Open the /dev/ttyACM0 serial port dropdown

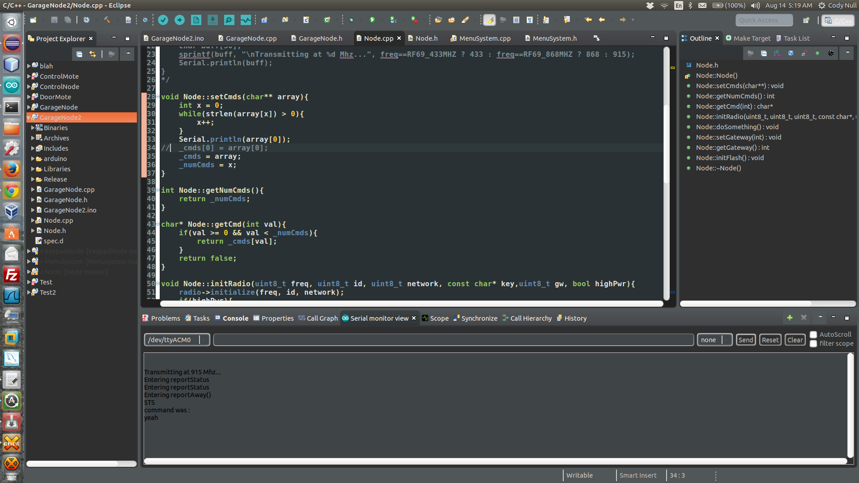[177, 340]
